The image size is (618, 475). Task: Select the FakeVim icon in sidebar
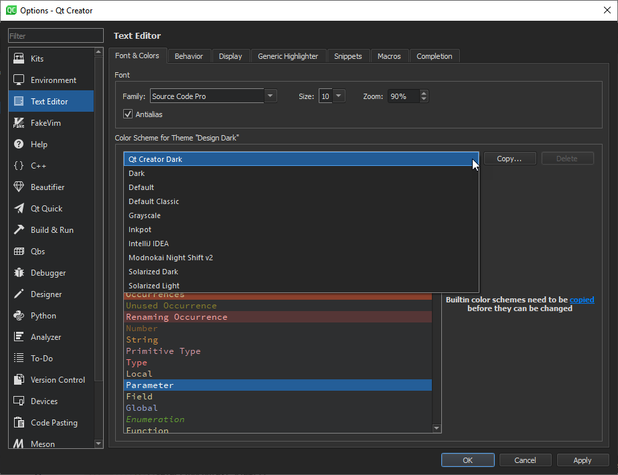[x=19, y=123]
